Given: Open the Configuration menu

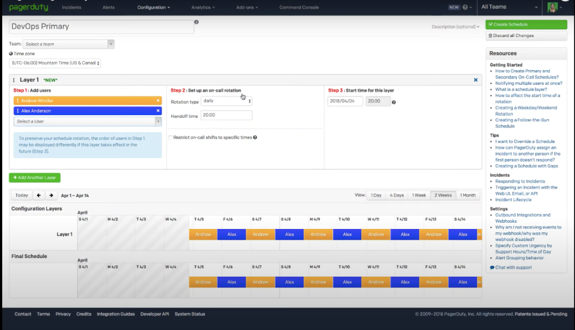Looking at the screenshot, I should pos(154,7).
